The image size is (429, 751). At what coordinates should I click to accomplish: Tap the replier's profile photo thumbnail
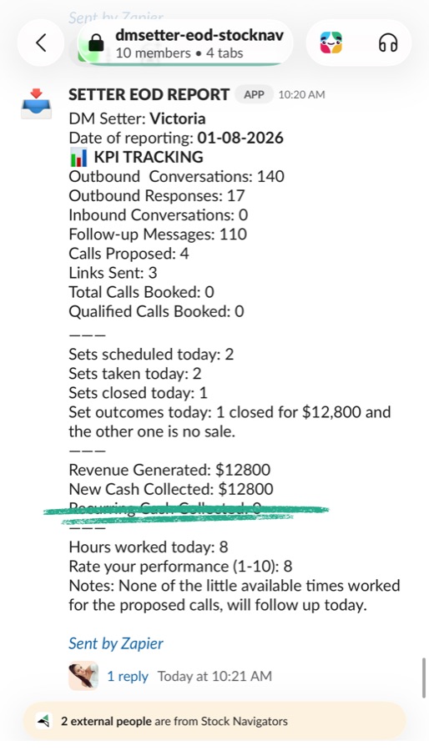[x=83, y=676]
